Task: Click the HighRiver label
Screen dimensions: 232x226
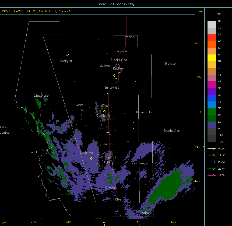Action: pyautogui.click(x=116, y=199)
